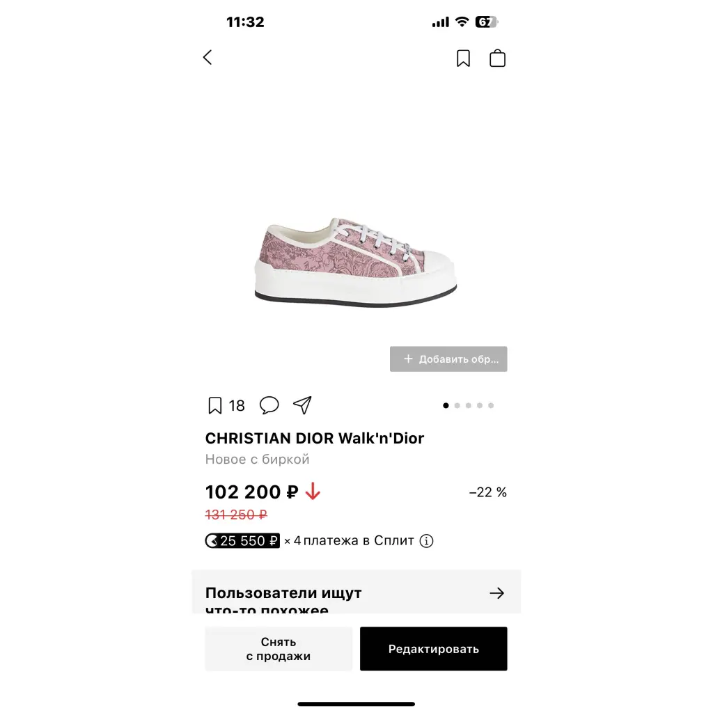The image size is (713, 713).
Task: Open Split payment info icon
Action: click(426, 540)
